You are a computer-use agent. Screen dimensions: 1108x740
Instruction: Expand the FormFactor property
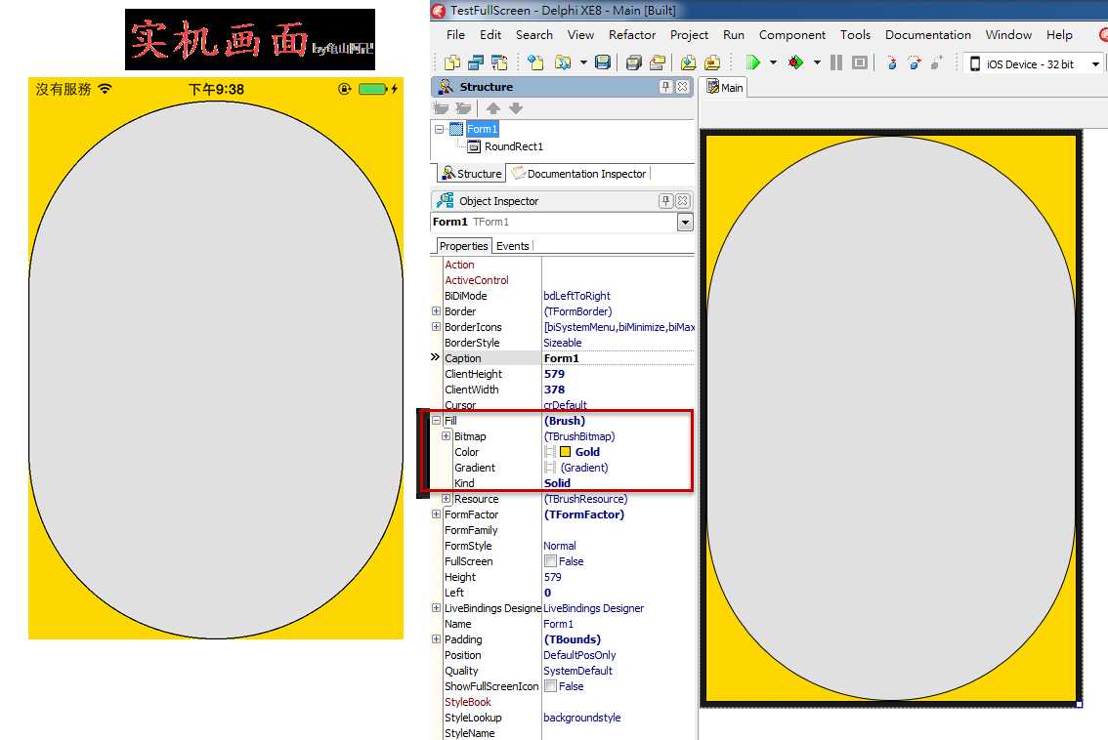click(x=436, y=514)
